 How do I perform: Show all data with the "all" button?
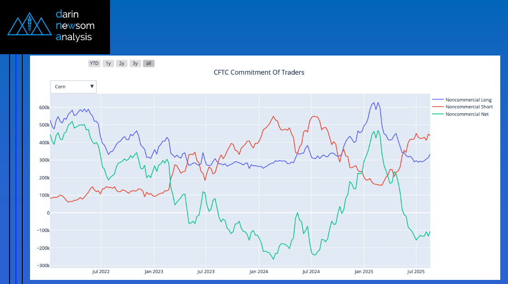click(x=149, y=64)
